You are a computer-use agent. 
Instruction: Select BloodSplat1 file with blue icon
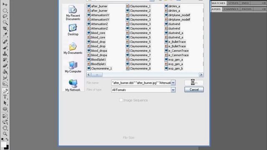(96, 60)
